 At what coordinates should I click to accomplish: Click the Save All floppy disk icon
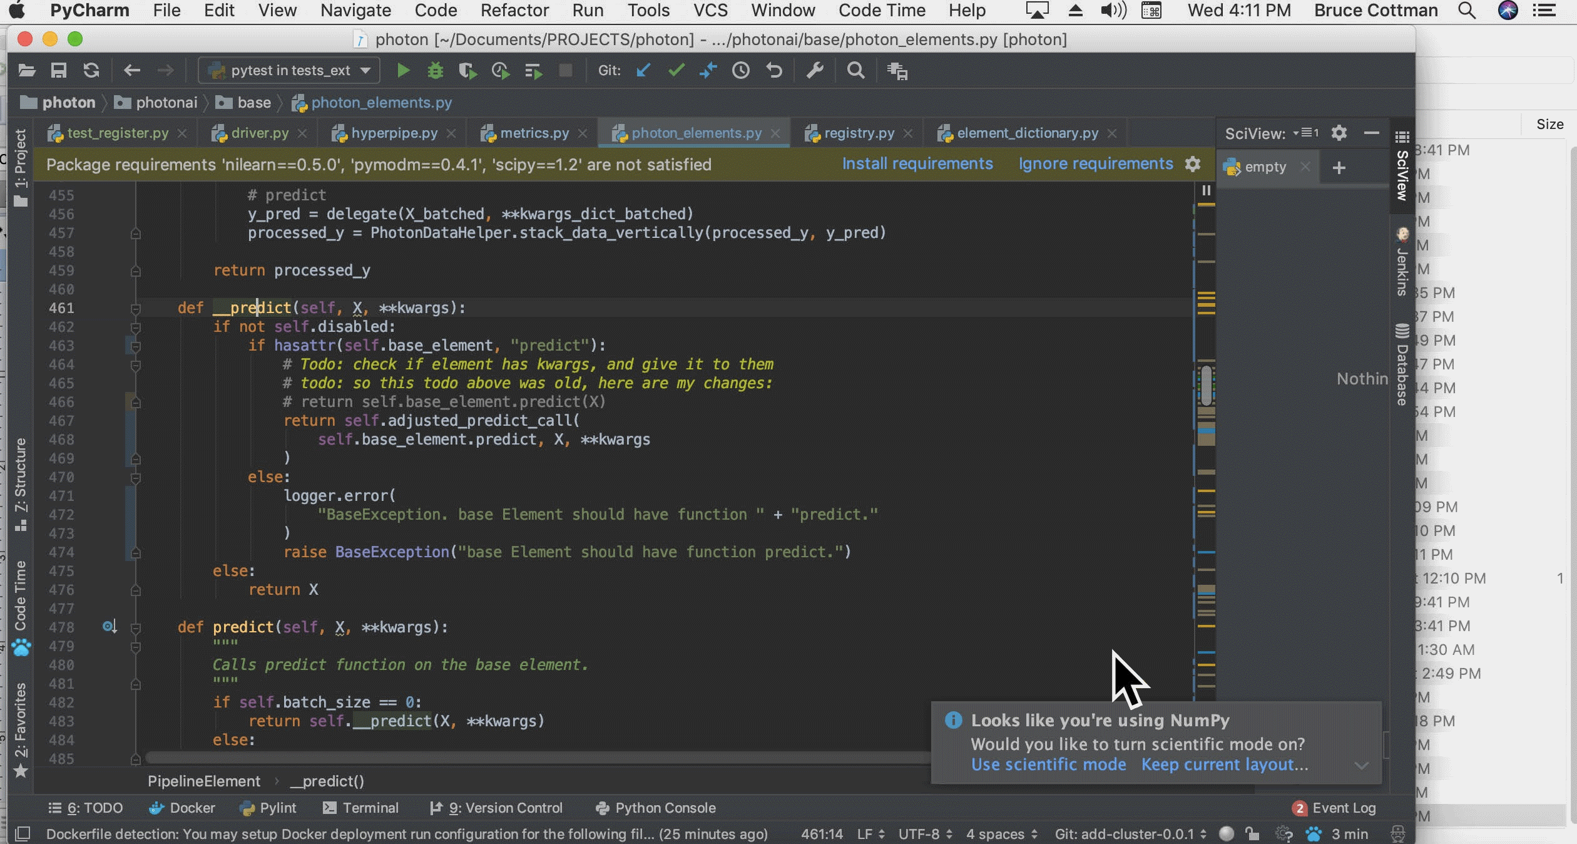[59, 70]
